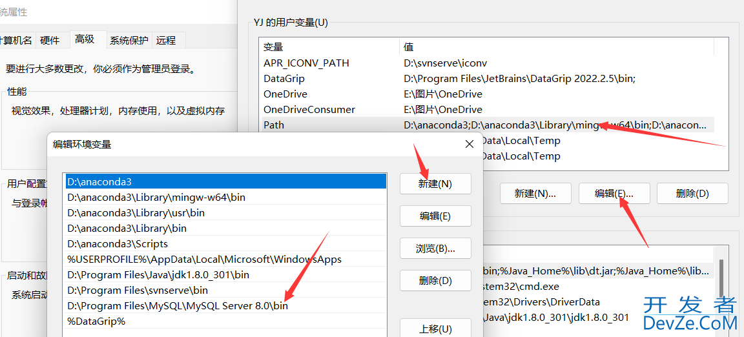744x337 pixels.
Task: Click 删除(D) under user variables
Action: tap(692, 194)
